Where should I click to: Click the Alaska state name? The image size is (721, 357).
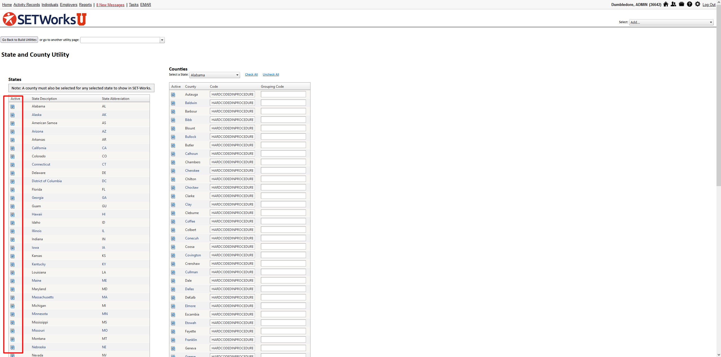(x=37, y=115)
